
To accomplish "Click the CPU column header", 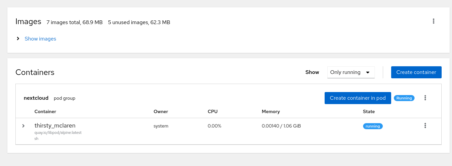I will pyautogui.click(x=213, y=111).
